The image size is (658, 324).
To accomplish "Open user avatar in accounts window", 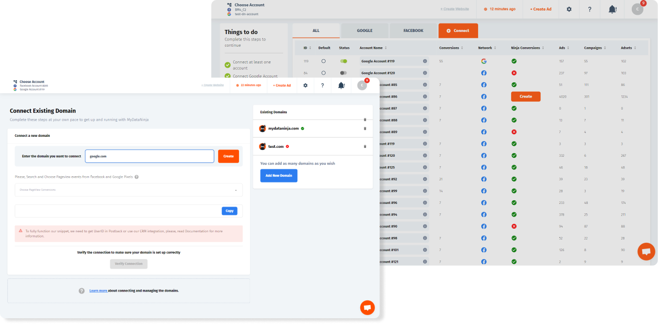I will [637, 9].
